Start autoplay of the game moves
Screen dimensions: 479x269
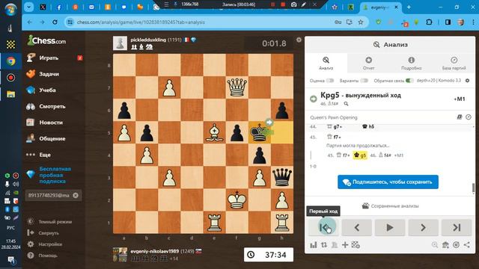pyautogui.click(x=390, y=227)
